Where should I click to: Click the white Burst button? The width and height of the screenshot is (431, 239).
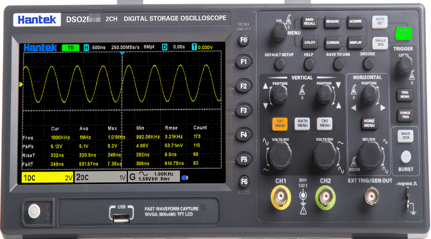[406, 157]
